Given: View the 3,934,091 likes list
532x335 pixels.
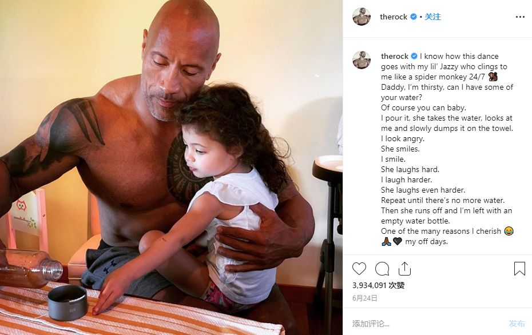Looking at the screenshot, I should (378, 285).
